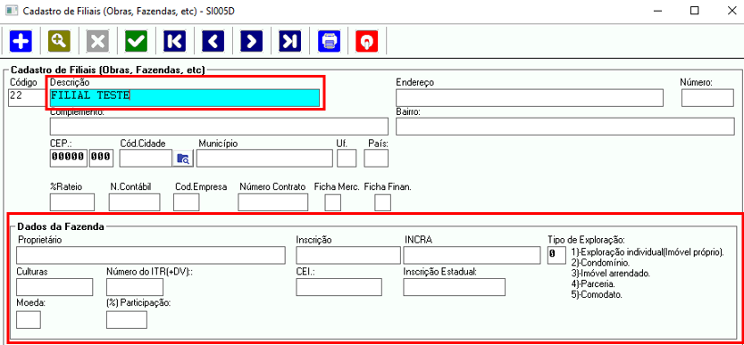Click the text '5)-Comodato.'
Image resolution: width=744 pixels, height=345 pixels.
pyautogui.click(x=597, y=294)
